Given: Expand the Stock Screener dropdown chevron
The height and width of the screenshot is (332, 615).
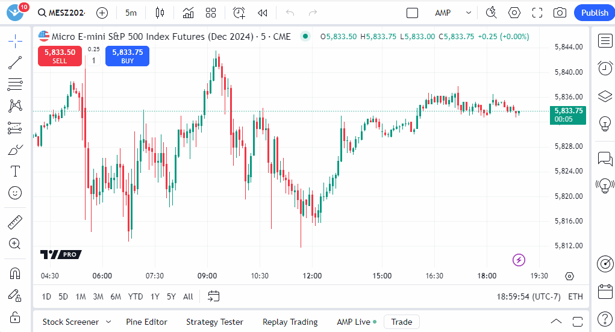Looking at the screenshot, I should pos(108,322).
